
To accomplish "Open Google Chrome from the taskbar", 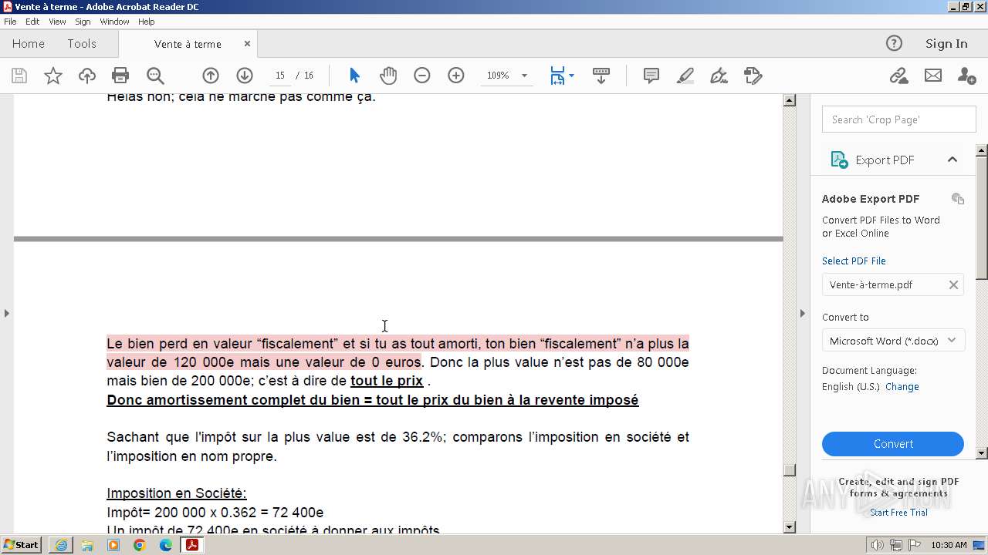I will coord(140,545).
